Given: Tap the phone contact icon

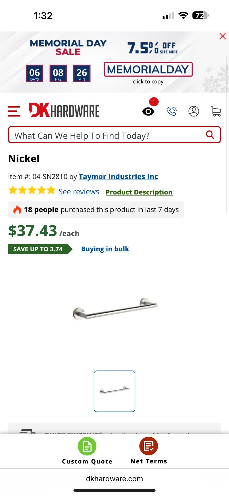Looking at the screenshot, I should pyautogui.click(x=172, y=111).
